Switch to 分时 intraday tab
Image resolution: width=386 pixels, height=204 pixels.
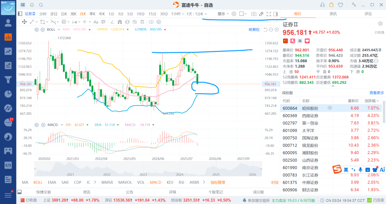[x=43, y=14]
